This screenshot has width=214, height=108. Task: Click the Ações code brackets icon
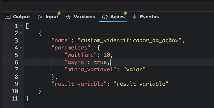tap(105, 17)
